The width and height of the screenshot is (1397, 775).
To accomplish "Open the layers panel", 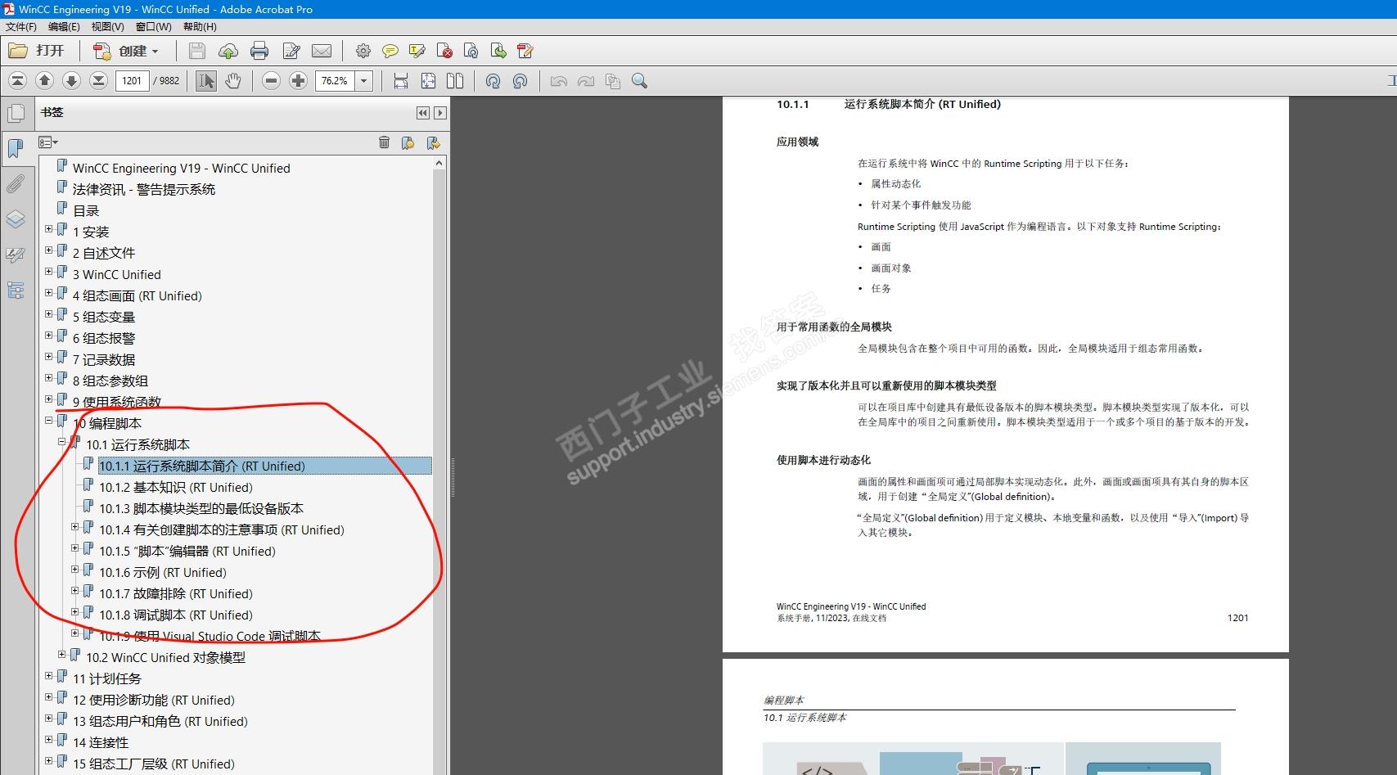I will click(16, 219).
